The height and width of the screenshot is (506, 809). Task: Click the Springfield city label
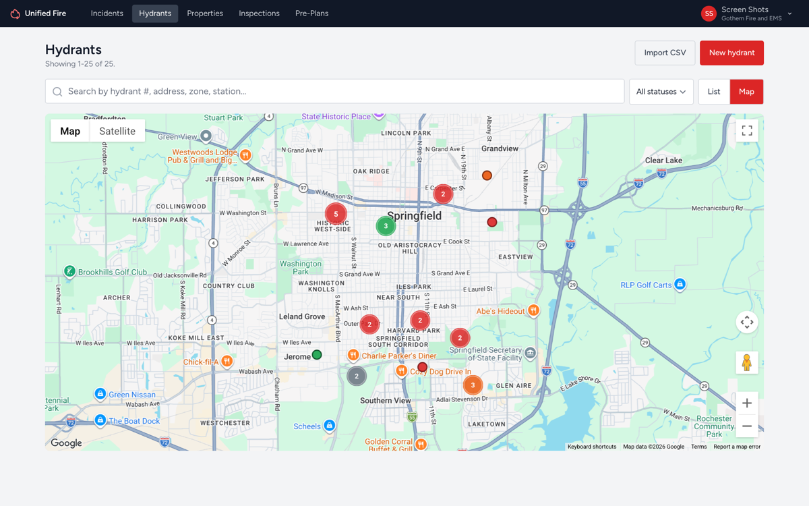415,216
